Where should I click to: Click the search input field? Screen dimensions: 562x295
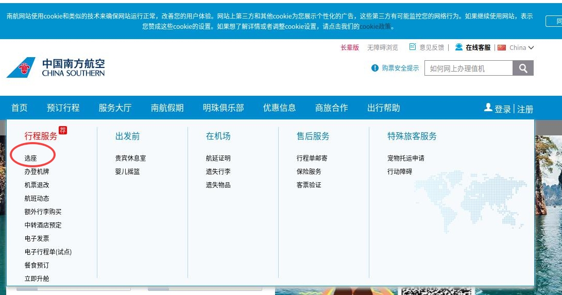[468, 68]
